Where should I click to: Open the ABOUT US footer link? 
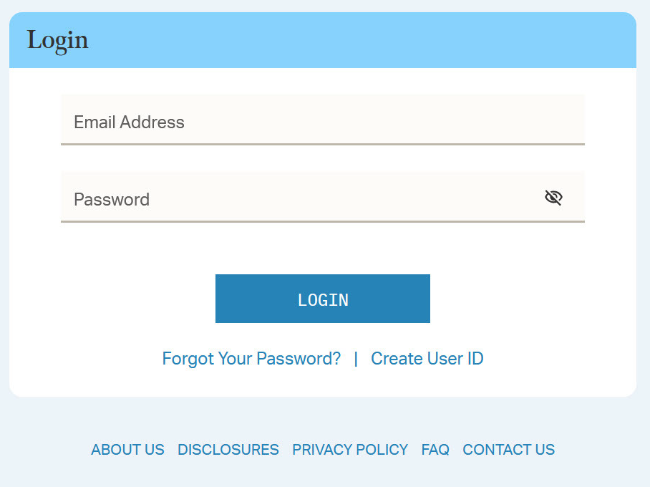point(127,450)
